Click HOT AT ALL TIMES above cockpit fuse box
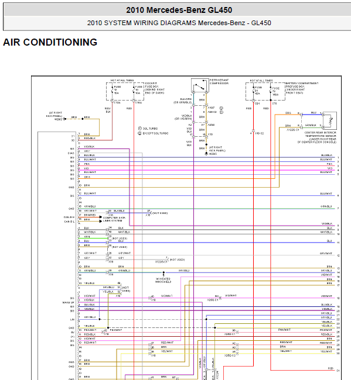 [122, 80]
